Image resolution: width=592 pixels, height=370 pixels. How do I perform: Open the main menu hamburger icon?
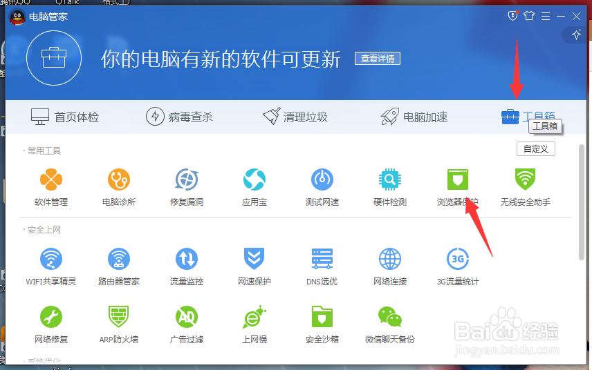[x=545, y=16]
